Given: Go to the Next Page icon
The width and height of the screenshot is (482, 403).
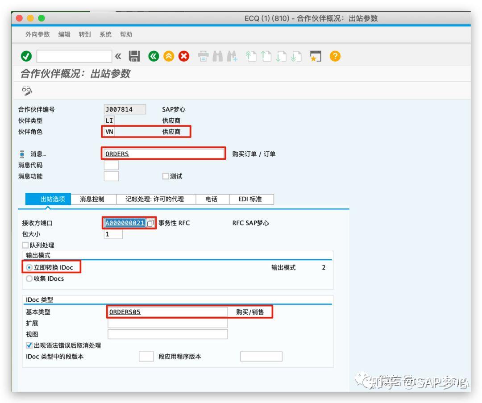Looking at the screenshot, I should [x=281, y=56].
